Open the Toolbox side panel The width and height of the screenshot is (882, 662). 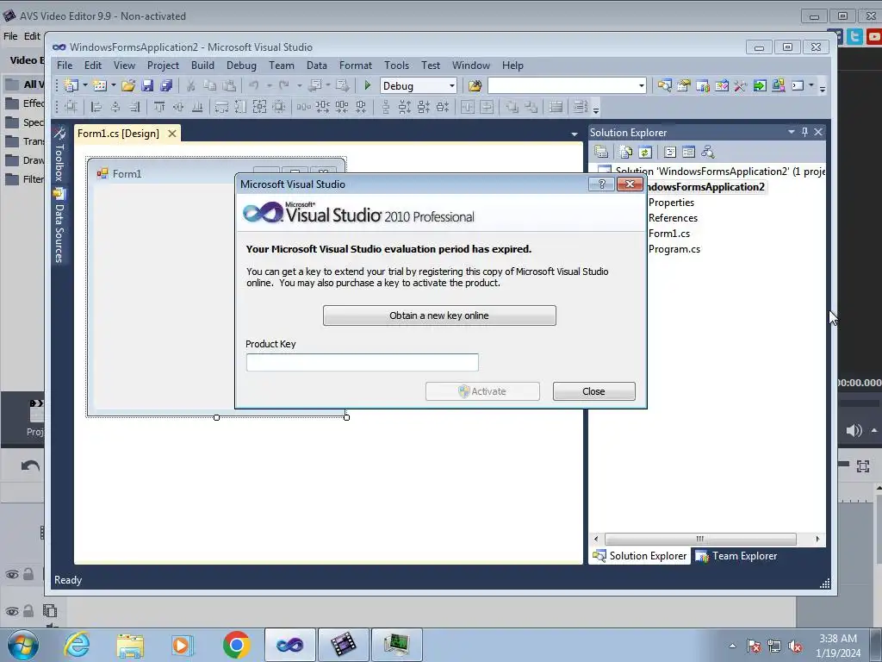click(59, 153)
